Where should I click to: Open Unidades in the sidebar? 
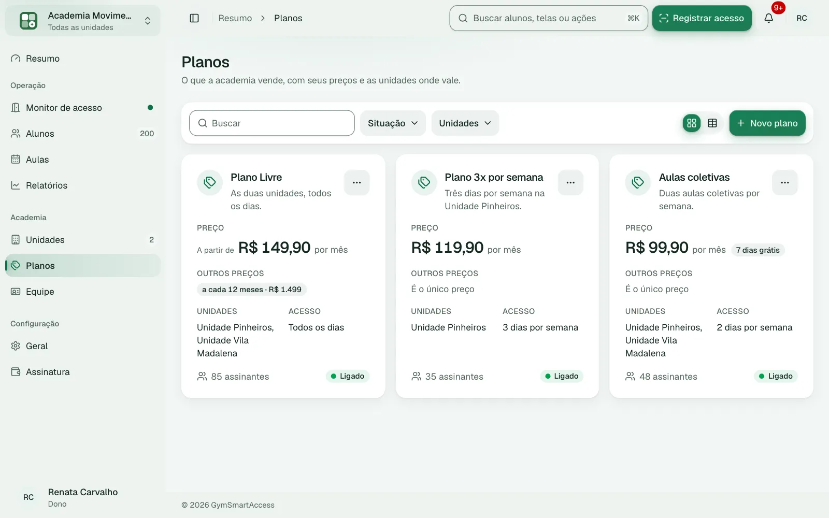click(x=83, y=240)
